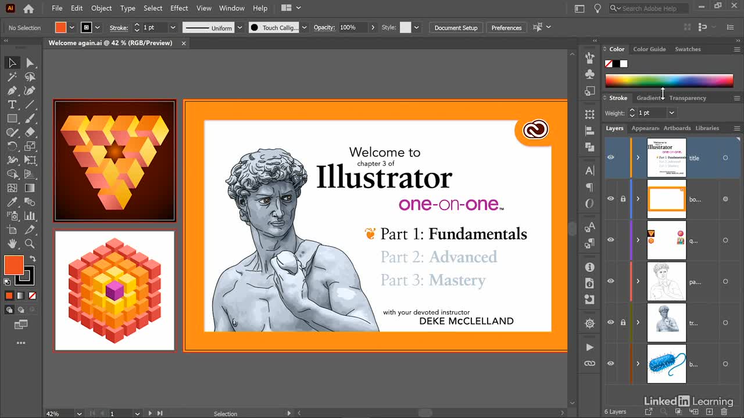
Task: Hide the tr... statue layer
Action: (610, 322)
